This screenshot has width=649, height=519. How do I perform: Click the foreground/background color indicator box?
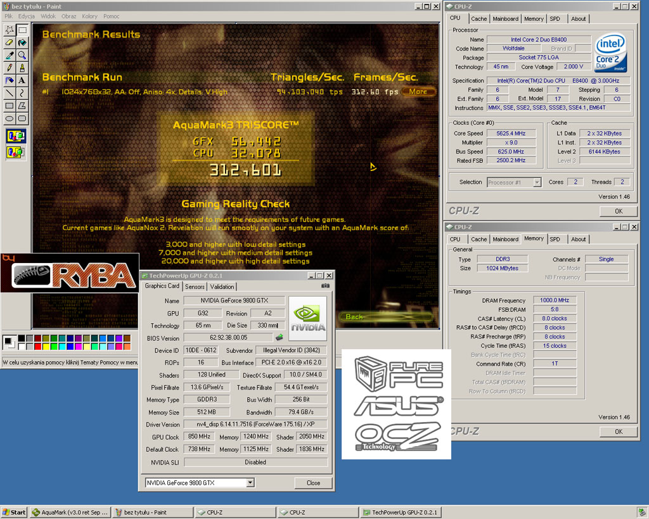9,342
